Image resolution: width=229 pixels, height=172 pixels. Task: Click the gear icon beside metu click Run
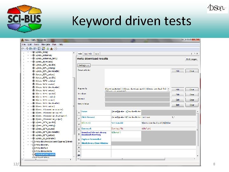(x=33, y=148)
